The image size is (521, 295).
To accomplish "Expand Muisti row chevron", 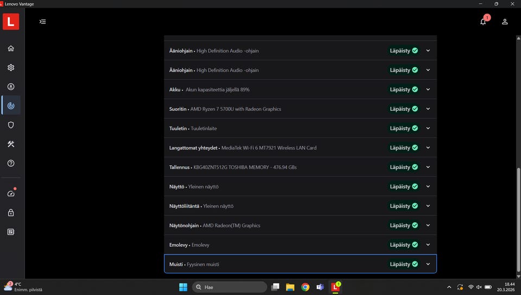I will (x=428, y=264).
